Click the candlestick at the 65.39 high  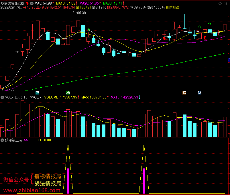(73, 29)
